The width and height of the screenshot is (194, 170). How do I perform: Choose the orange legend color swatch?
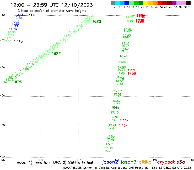pyautogui.click(x=155, y=3)
